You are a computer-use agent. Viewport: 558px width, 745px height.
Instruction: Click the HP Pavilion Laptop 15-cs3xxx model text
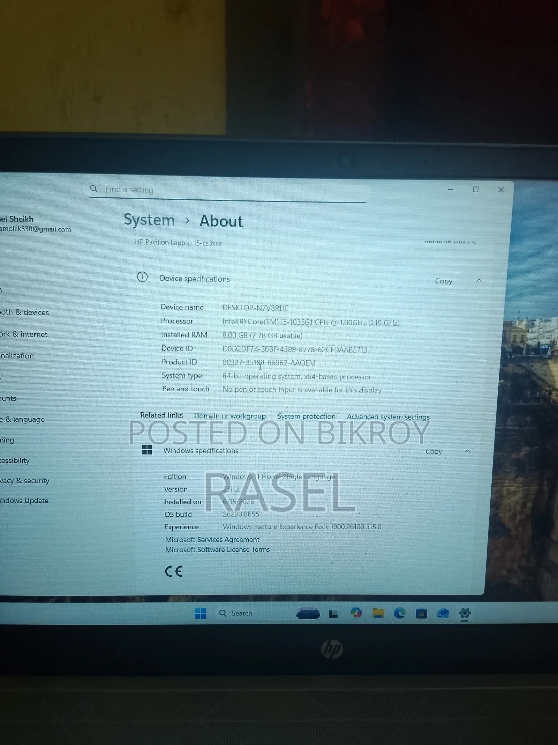pos(178,243)
